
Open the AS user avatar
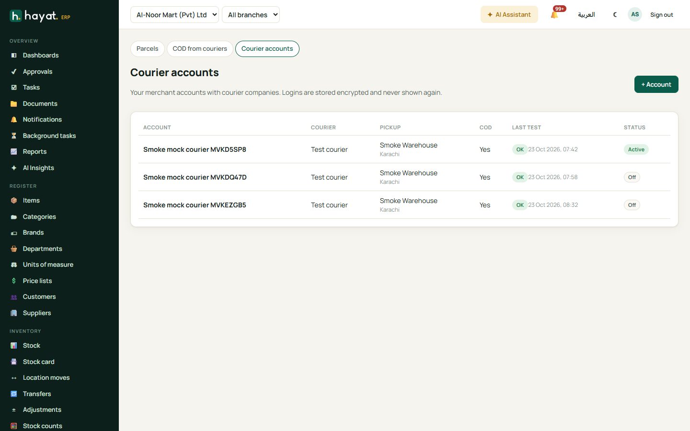coord(635,14)
